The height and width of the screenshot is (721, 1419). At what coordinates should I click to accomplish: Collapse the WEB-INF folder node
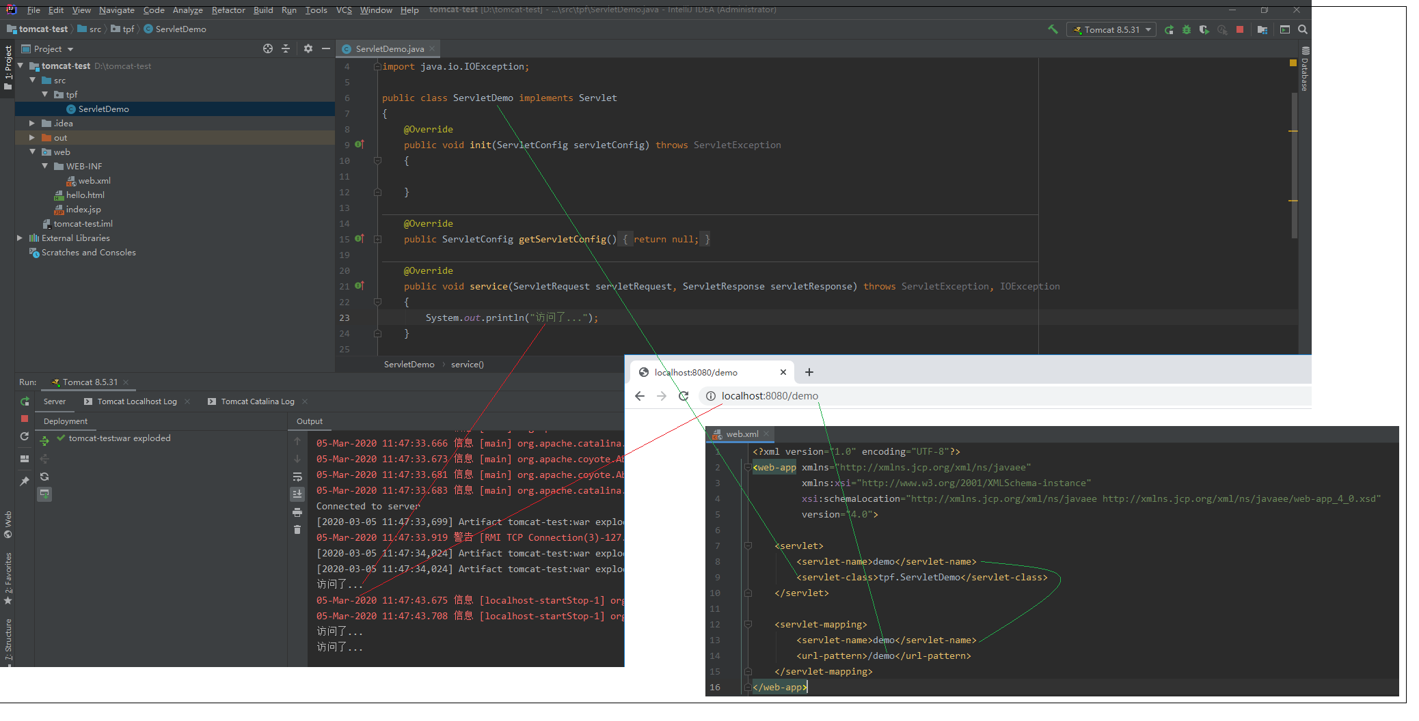click(45, 166)
